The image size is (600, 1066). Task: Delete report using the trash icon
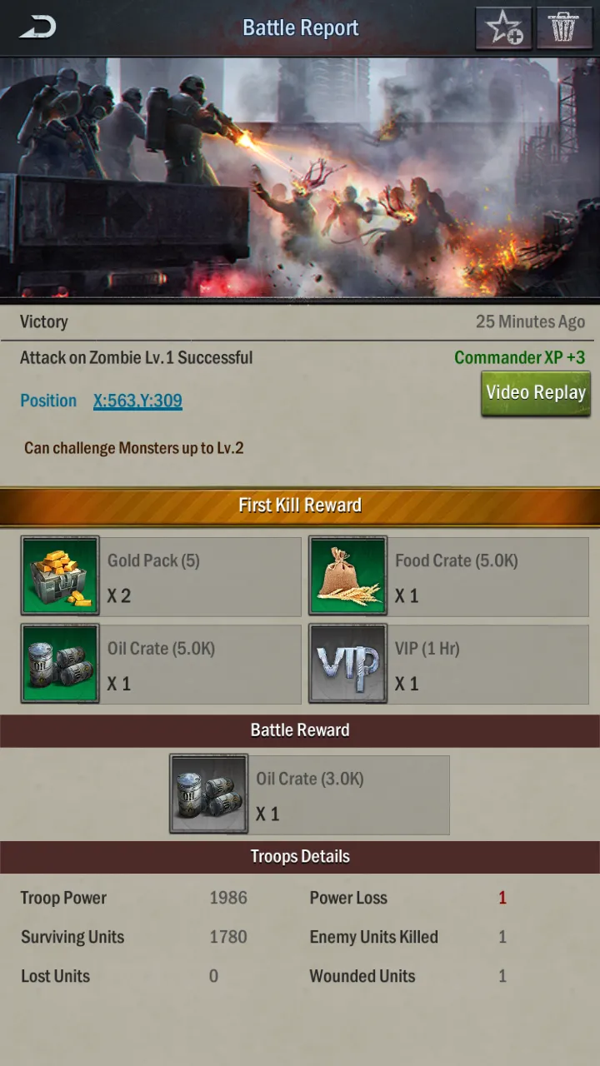point(564,28)
